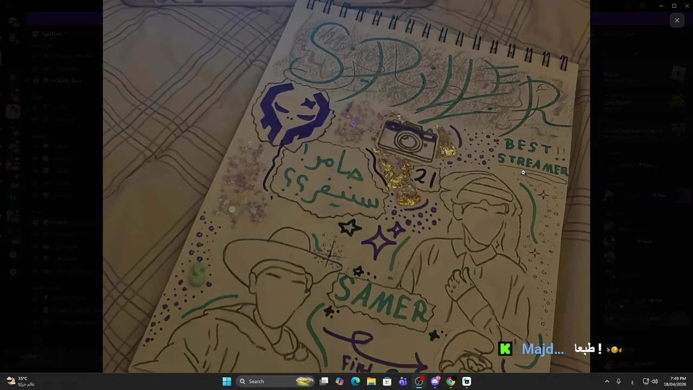
Task: Switch to Google Chrome in the taskbar
Action: [450, 381]
